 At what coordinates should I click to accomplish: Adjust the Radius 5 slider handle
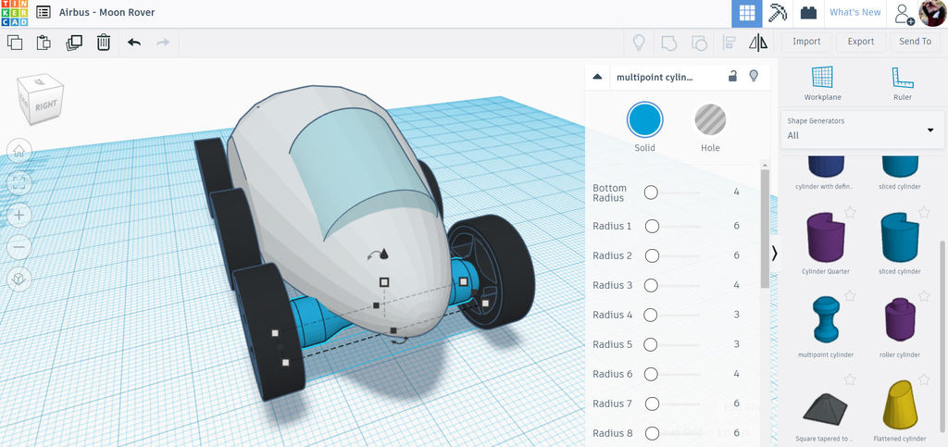tap(651, 344)
